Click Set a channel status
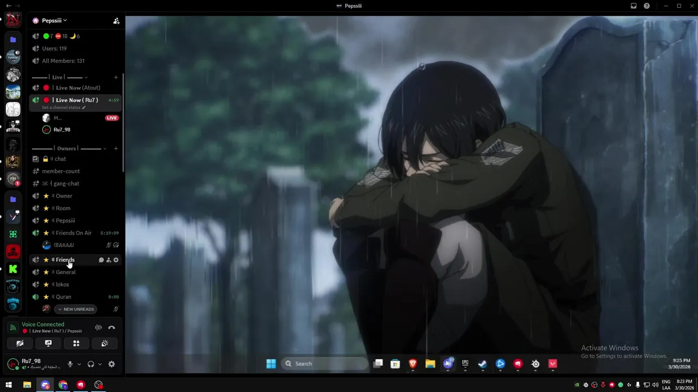 tap(64, 107)
